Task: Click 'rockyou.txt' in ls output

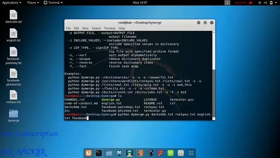Action: tap(154, 107)
